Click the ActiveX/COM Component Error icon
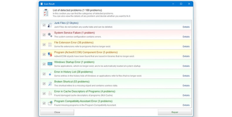Viewport: 232px width, 117px height. (x=50, y=54)
